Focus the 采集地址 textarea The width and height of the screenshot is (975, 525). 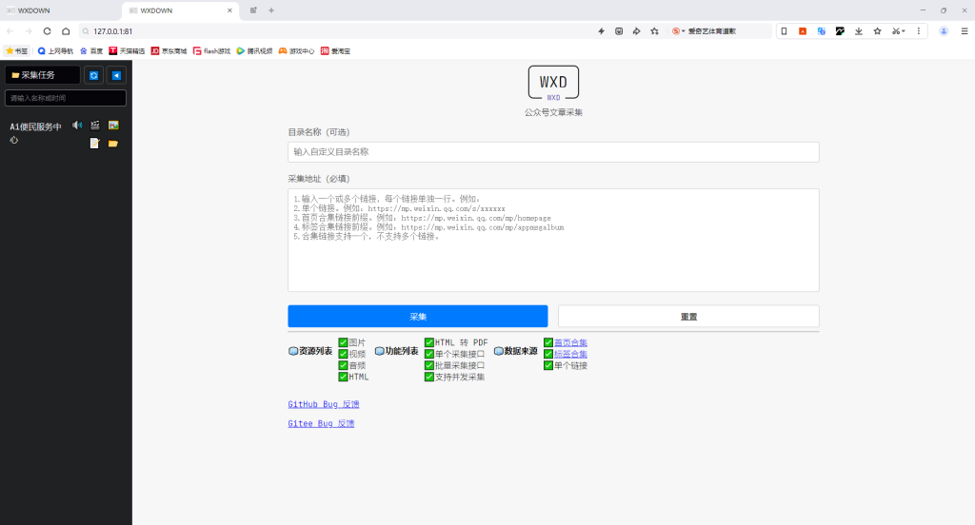pos(553,240)
